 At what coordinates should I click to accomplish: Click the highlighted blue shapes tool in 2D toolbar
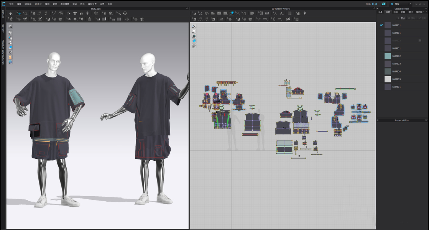[x=232, y=13]
